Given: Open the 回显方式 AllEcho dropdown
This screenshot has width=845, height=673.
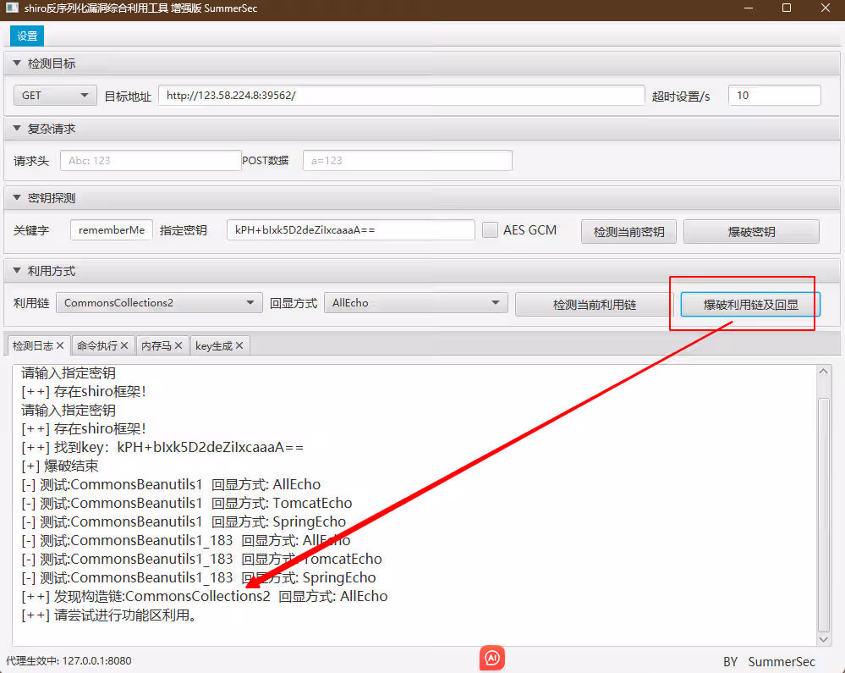Looking at the screenshot, I should pos(415,303).
